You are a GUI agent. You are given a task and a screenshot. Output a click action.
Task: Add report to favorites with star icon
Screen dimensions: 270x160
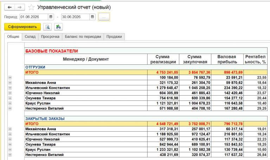click(x=31, y=7)
